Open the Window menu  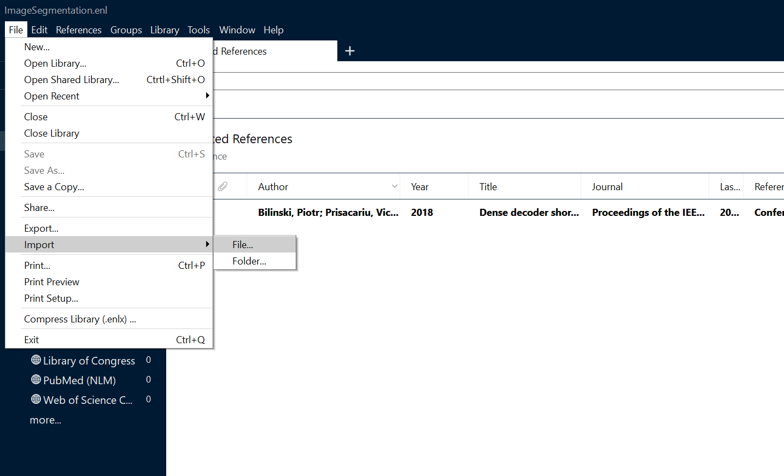pos(237,30)
